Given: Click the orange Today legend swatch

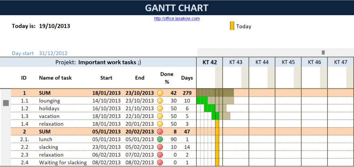Looking at the screenshot, I should click(232, 26).
